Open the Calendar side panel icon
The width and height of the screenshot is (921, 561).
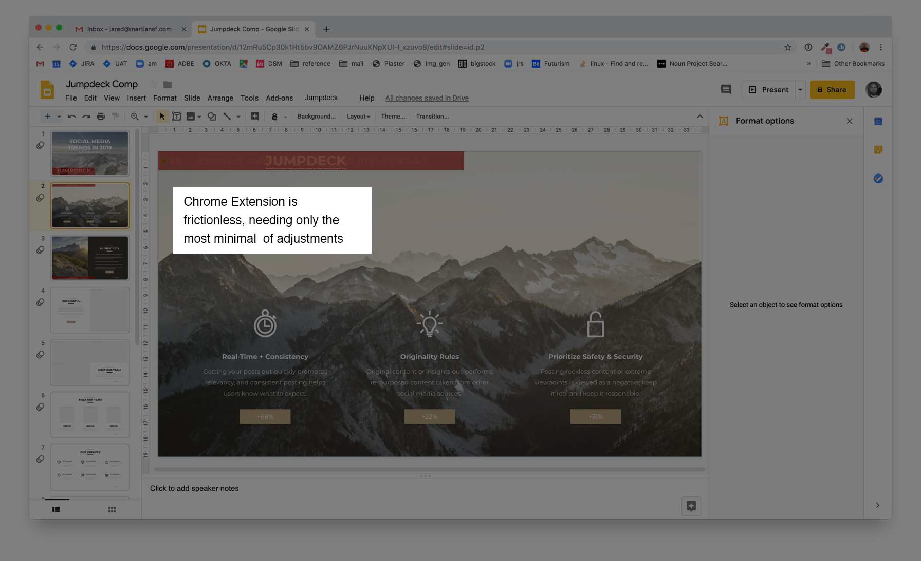[878, 121]
